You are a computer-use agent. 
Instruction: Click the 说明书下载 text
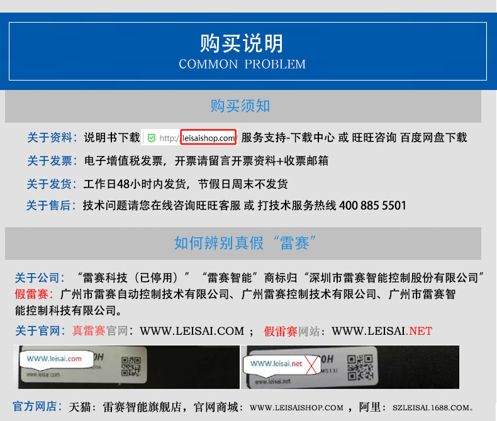112,138
